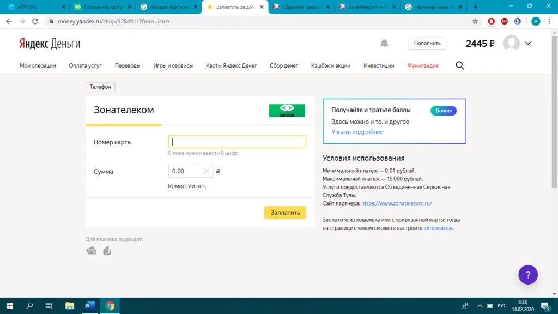Open Манилэндия menu item
This screenshot has width=558, height=314.
click(x=423, y=65)
